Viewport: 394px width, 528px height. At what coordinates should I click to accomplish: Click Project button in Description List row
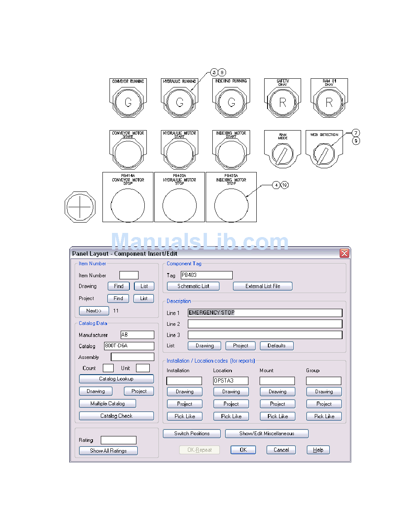tap(241, 346)
